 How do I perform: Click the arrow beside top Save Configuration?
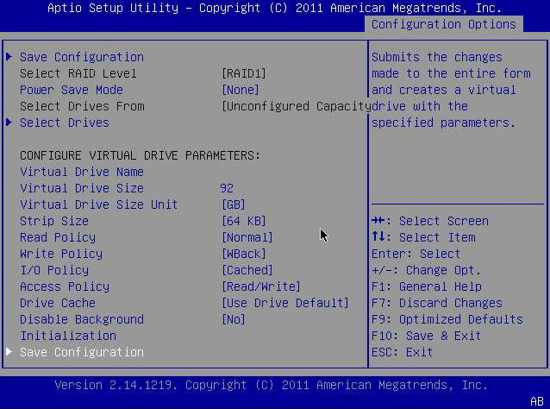[x=9, y=57]
